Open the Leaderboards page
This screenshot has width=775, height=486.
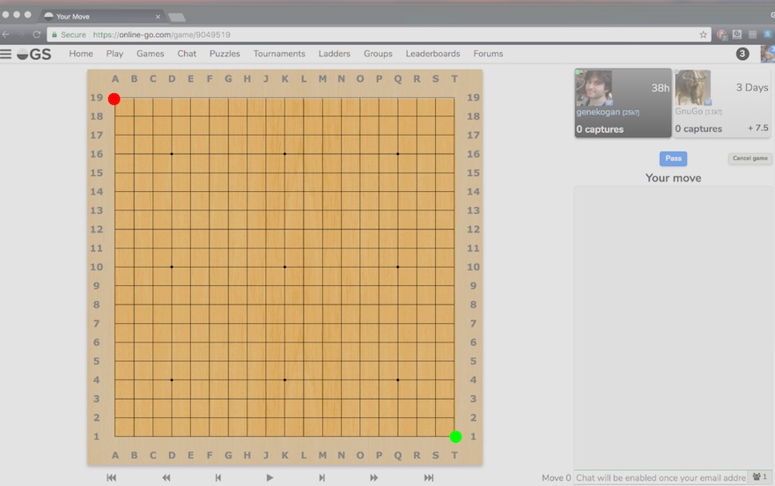click(433, 54)
